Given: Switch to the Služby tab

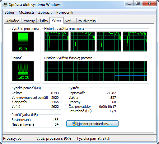Looking at the screenshot, I should pyautogui.click(x=43, y=21).
